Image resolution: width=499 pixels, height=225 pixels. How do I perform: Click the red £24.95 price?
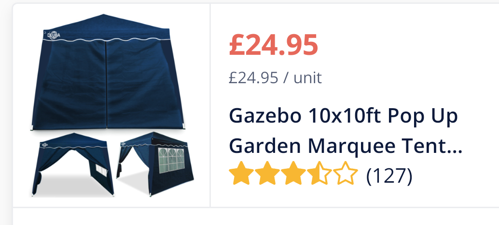tap(273, 45)
